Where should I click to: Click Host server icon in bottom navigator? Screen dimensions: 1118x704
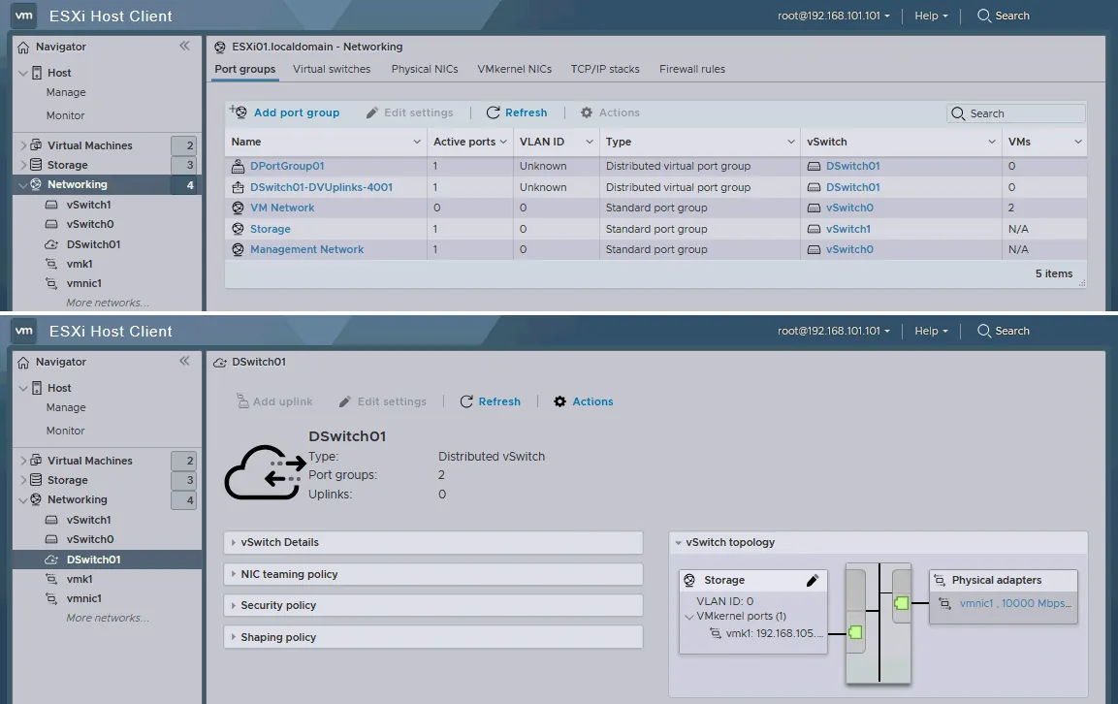37,388
